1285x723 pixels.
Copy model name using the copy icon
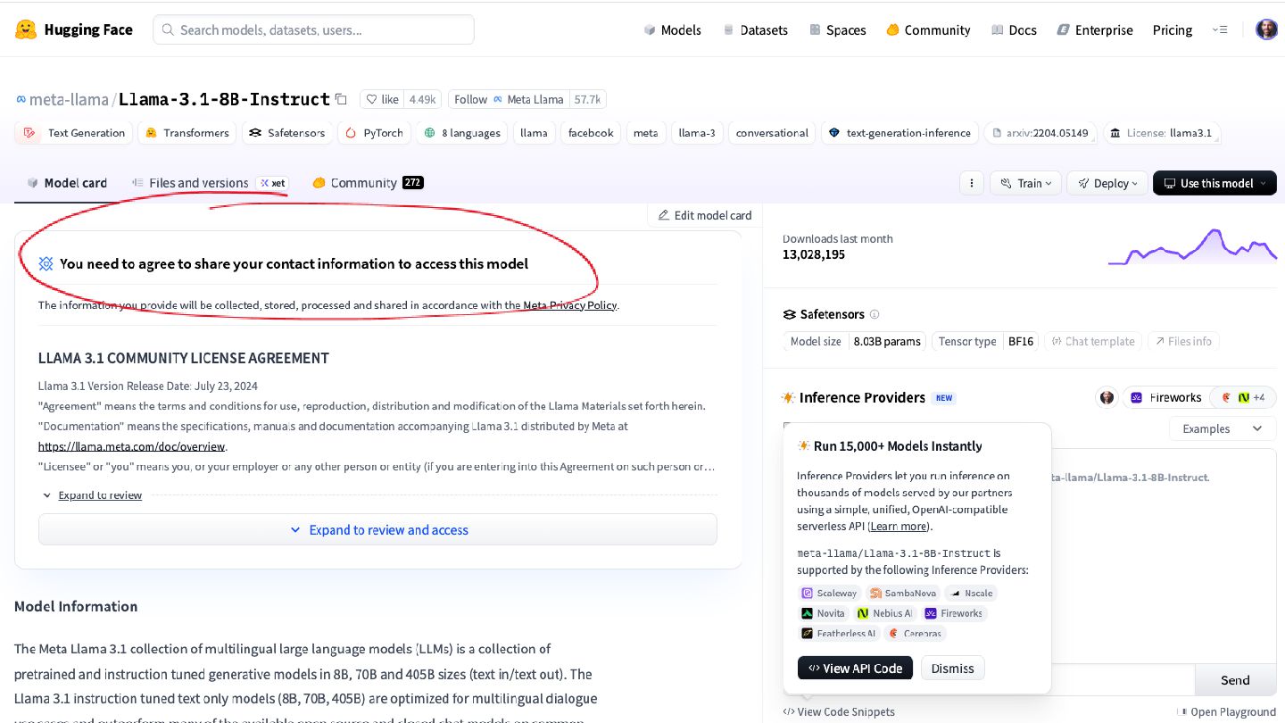click(340, 99)
